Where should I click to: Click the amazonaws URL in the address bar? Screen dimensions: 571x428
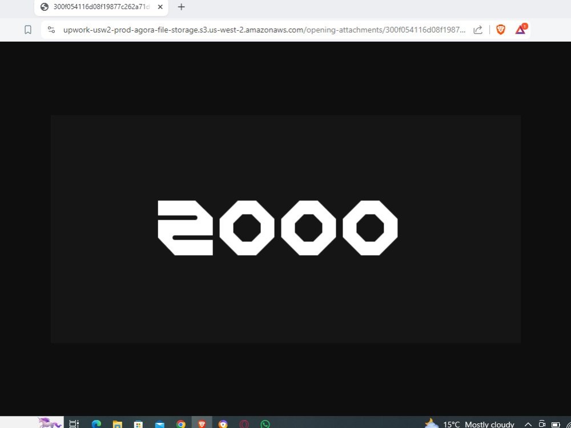[264, 30]
